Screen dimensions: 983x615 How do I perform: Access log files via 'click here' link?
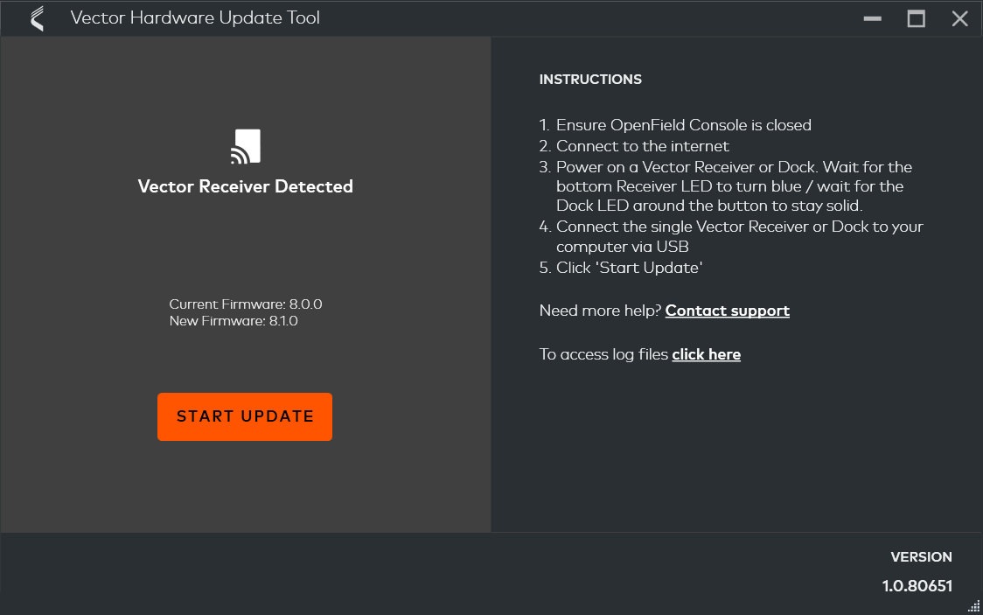tap(706, 354)
